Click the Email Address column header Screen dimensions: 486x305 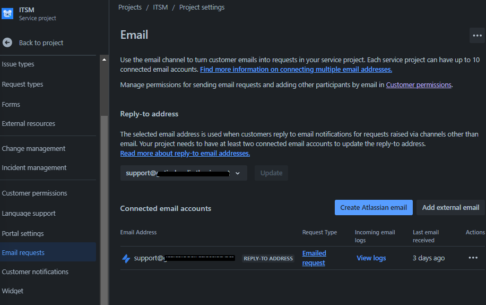click(x=138, y=232)
